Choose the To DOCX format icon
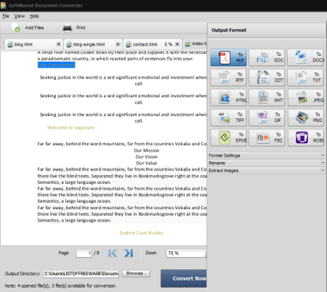This screenshot has width=327, height=292. [301, 57]
